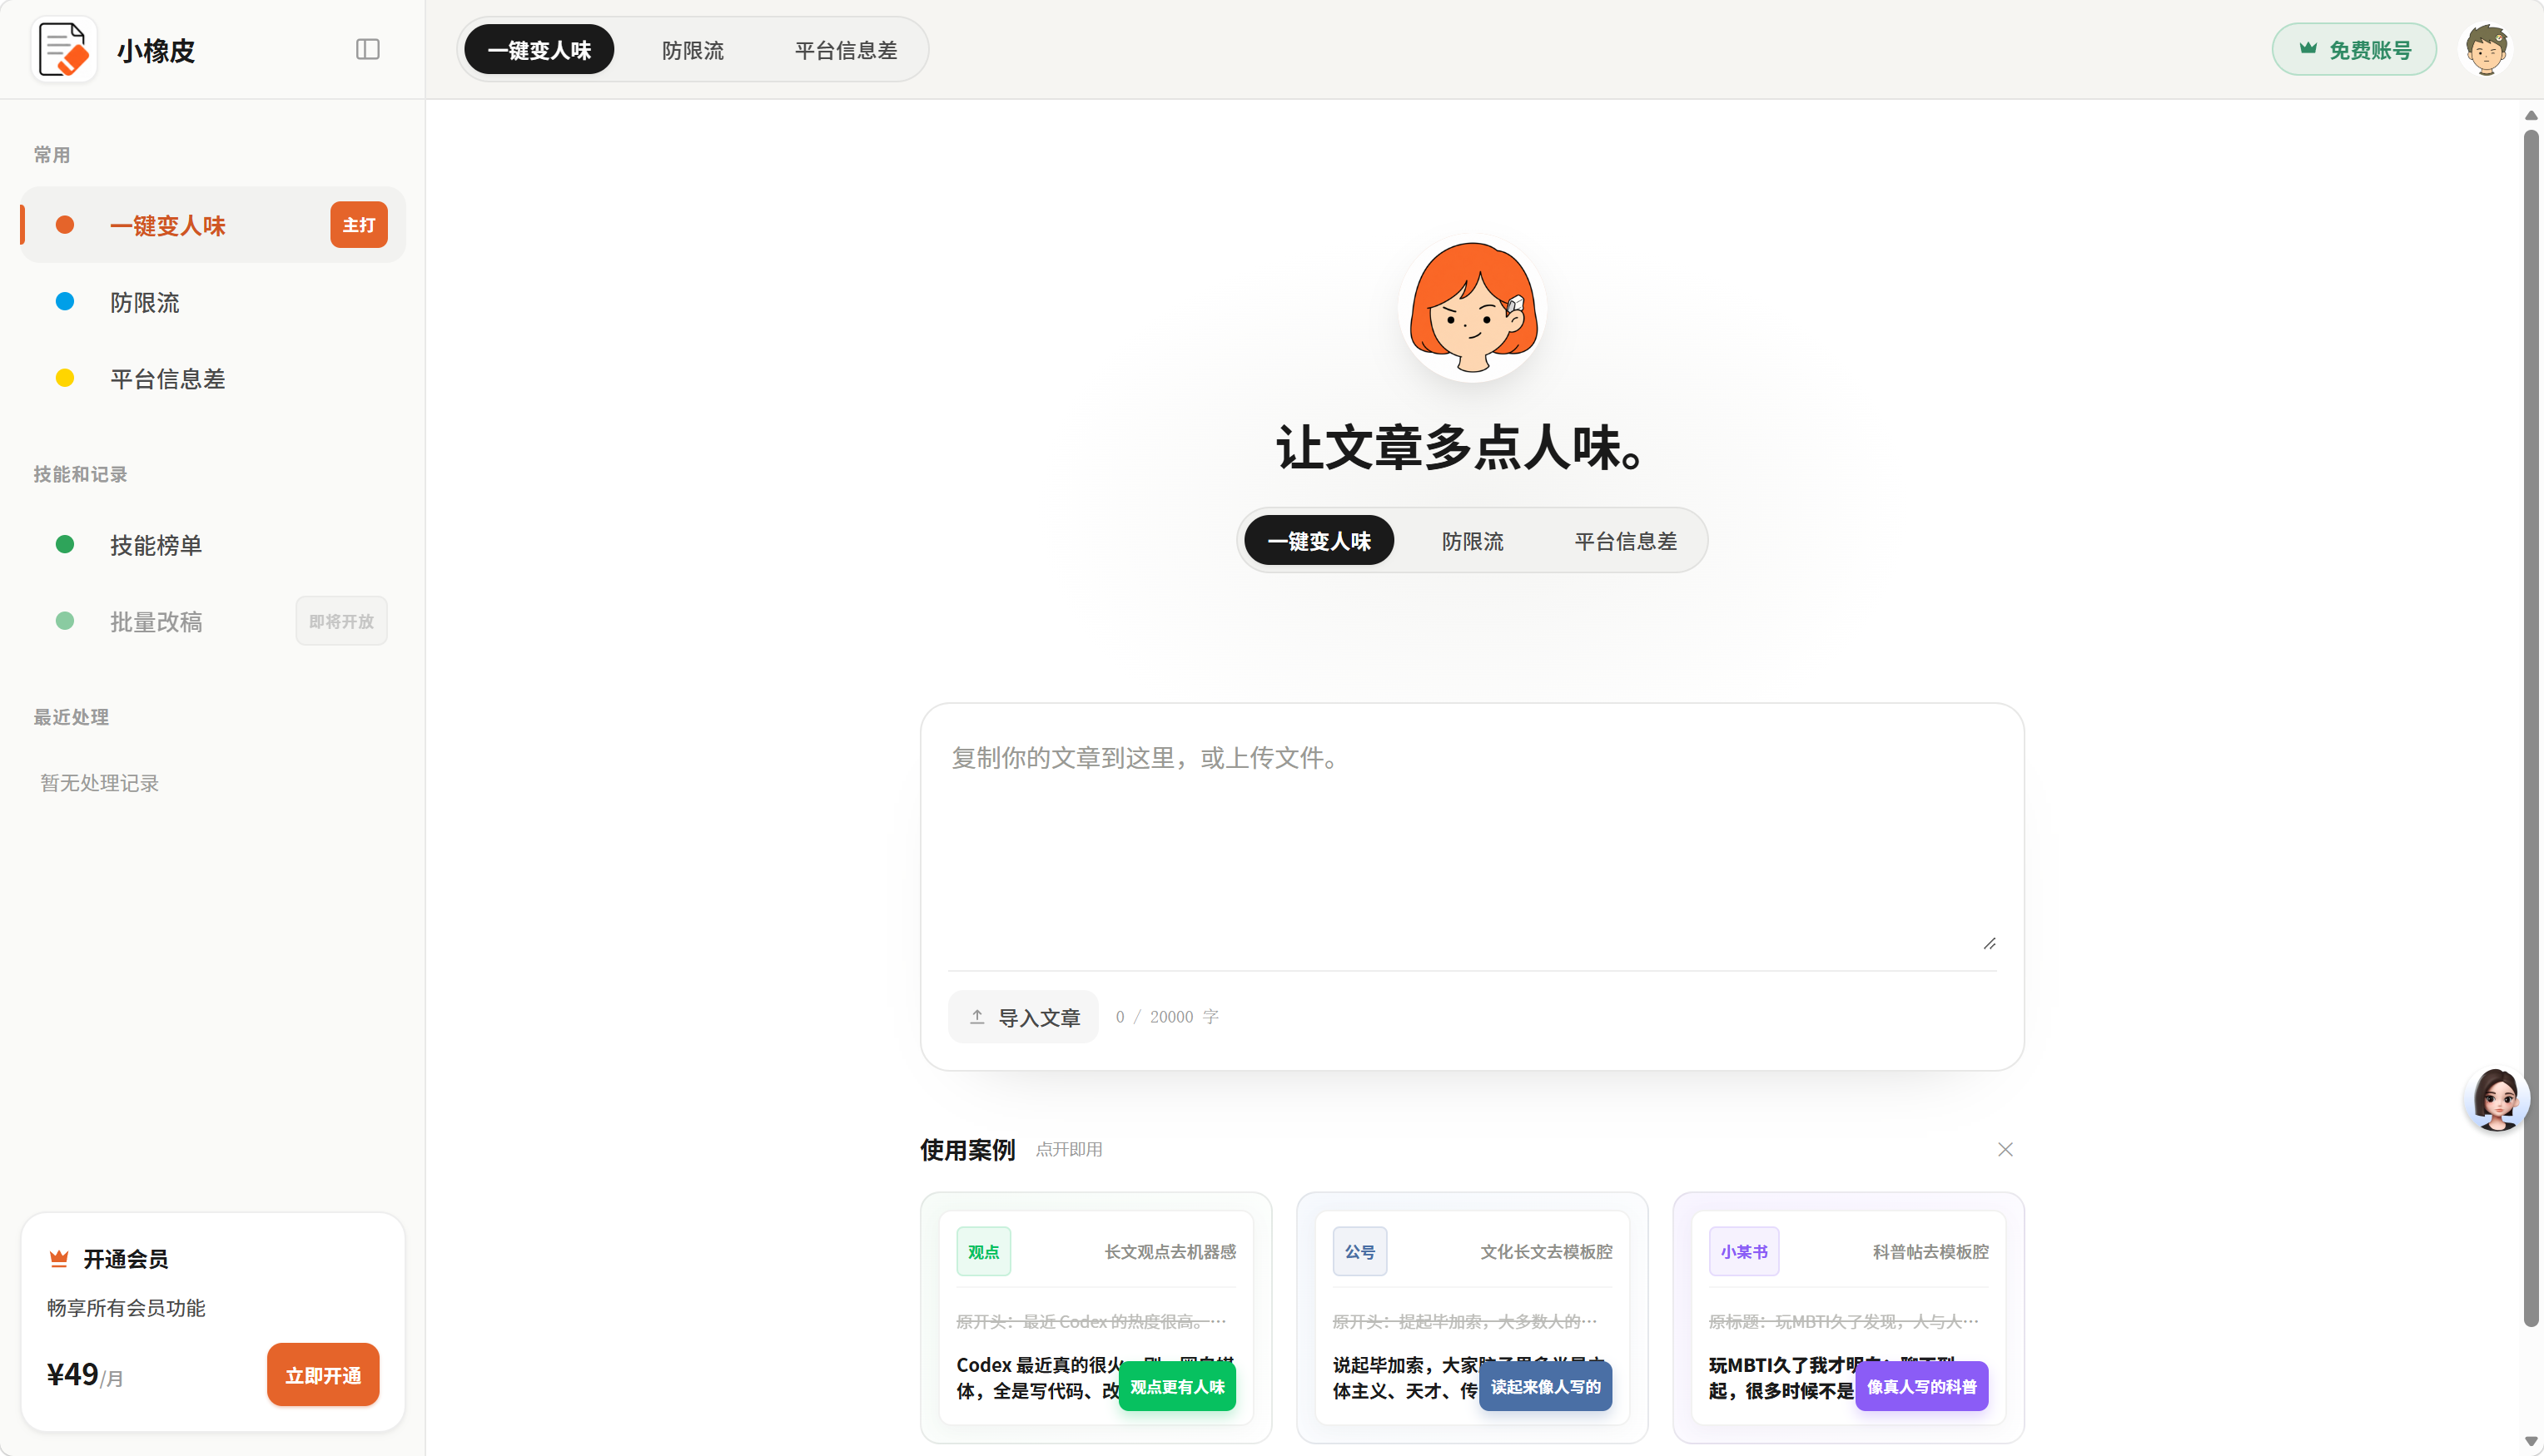Image resolution: width=2544 pixels, height=1456 pixels.
Task: Open the 科普帖去模板腔 example card
Action: pos(1848,1317)
